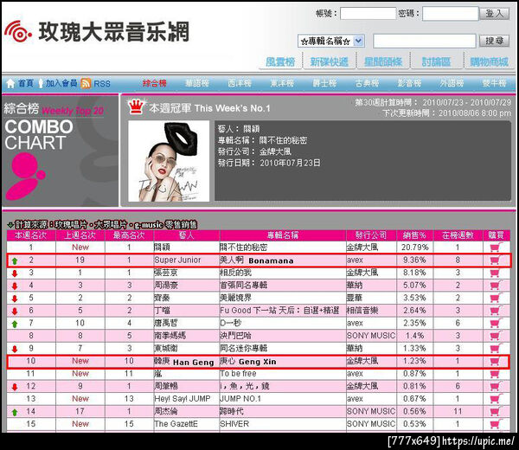Screen dimensions: 519x450
Task: Switch to the 西洋榜 chart tab
Action: click(x=240, y=83)
